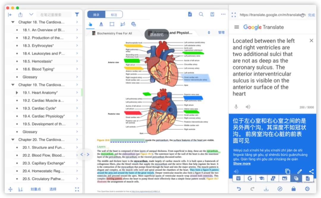This screenshot has height=198, width=321.
Task: Click the microphone voice input icon
Action: [x=236, y=107]
